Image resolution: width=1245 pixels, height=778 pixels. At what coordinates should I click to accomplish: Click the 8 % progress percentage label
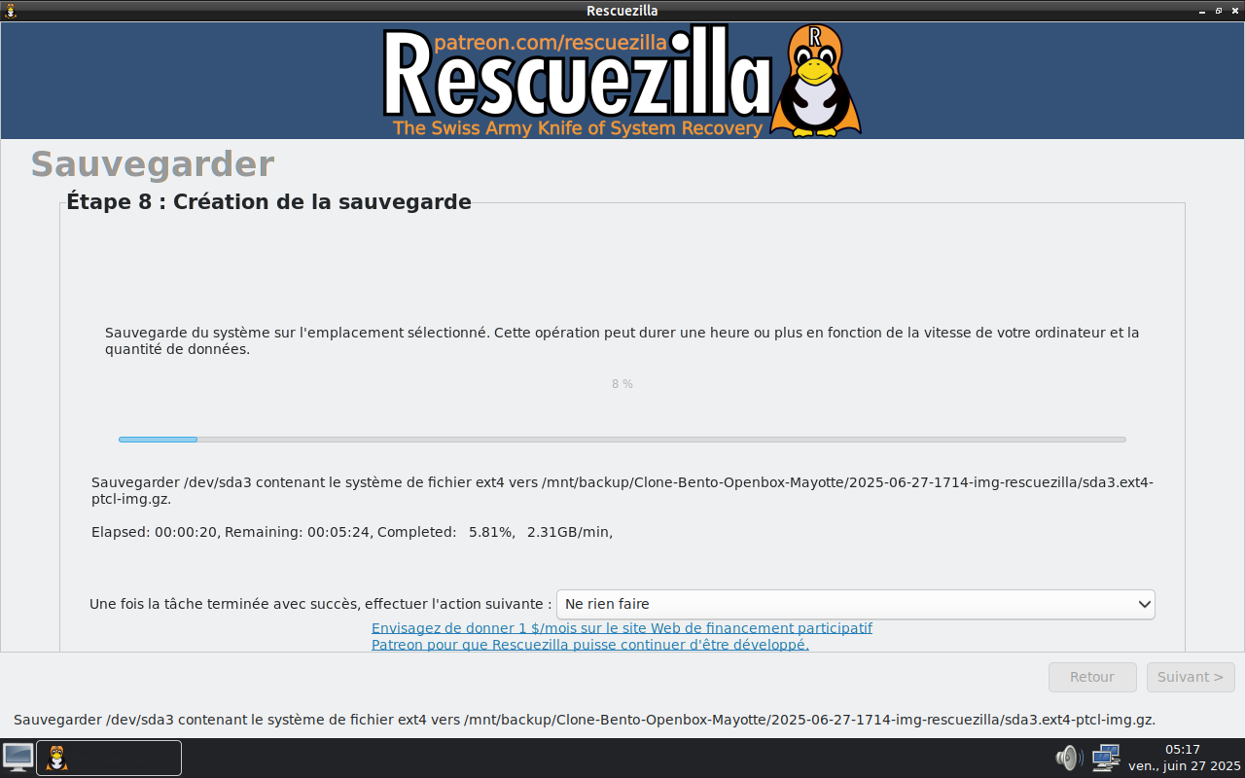(622, 384)
